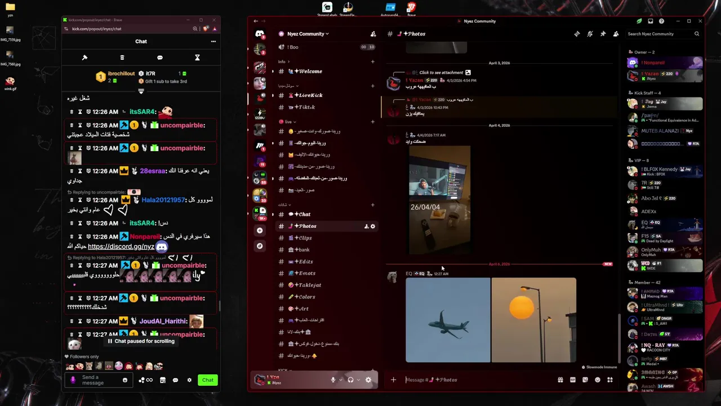The height and width of the screenshot is (406, 721).
Task: Click the plus attach button in message bar
Action: pos(393,379)
